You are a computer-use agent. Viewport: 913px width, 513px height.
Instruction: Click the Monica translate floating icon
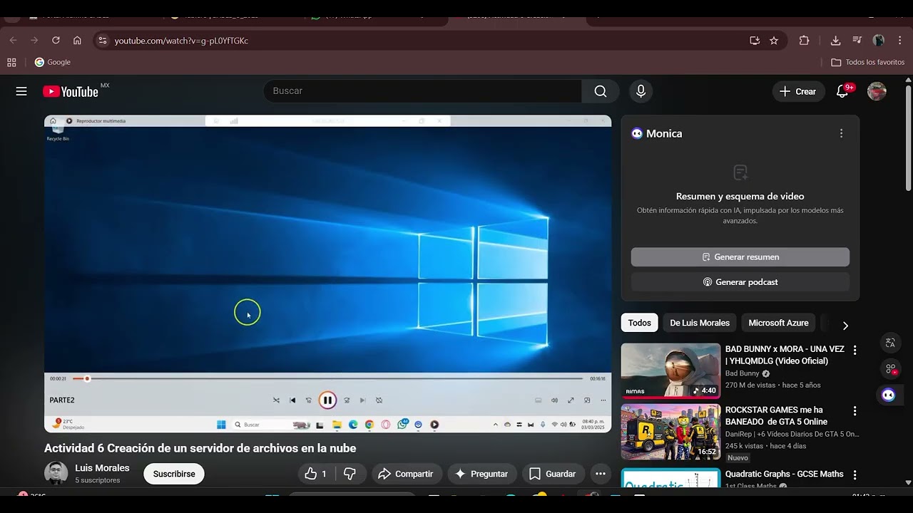pos(890,343)
